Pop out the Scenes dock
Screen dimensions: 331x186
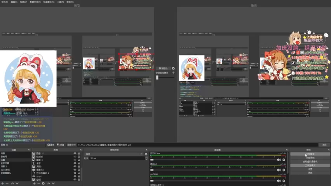click(29, 150)
